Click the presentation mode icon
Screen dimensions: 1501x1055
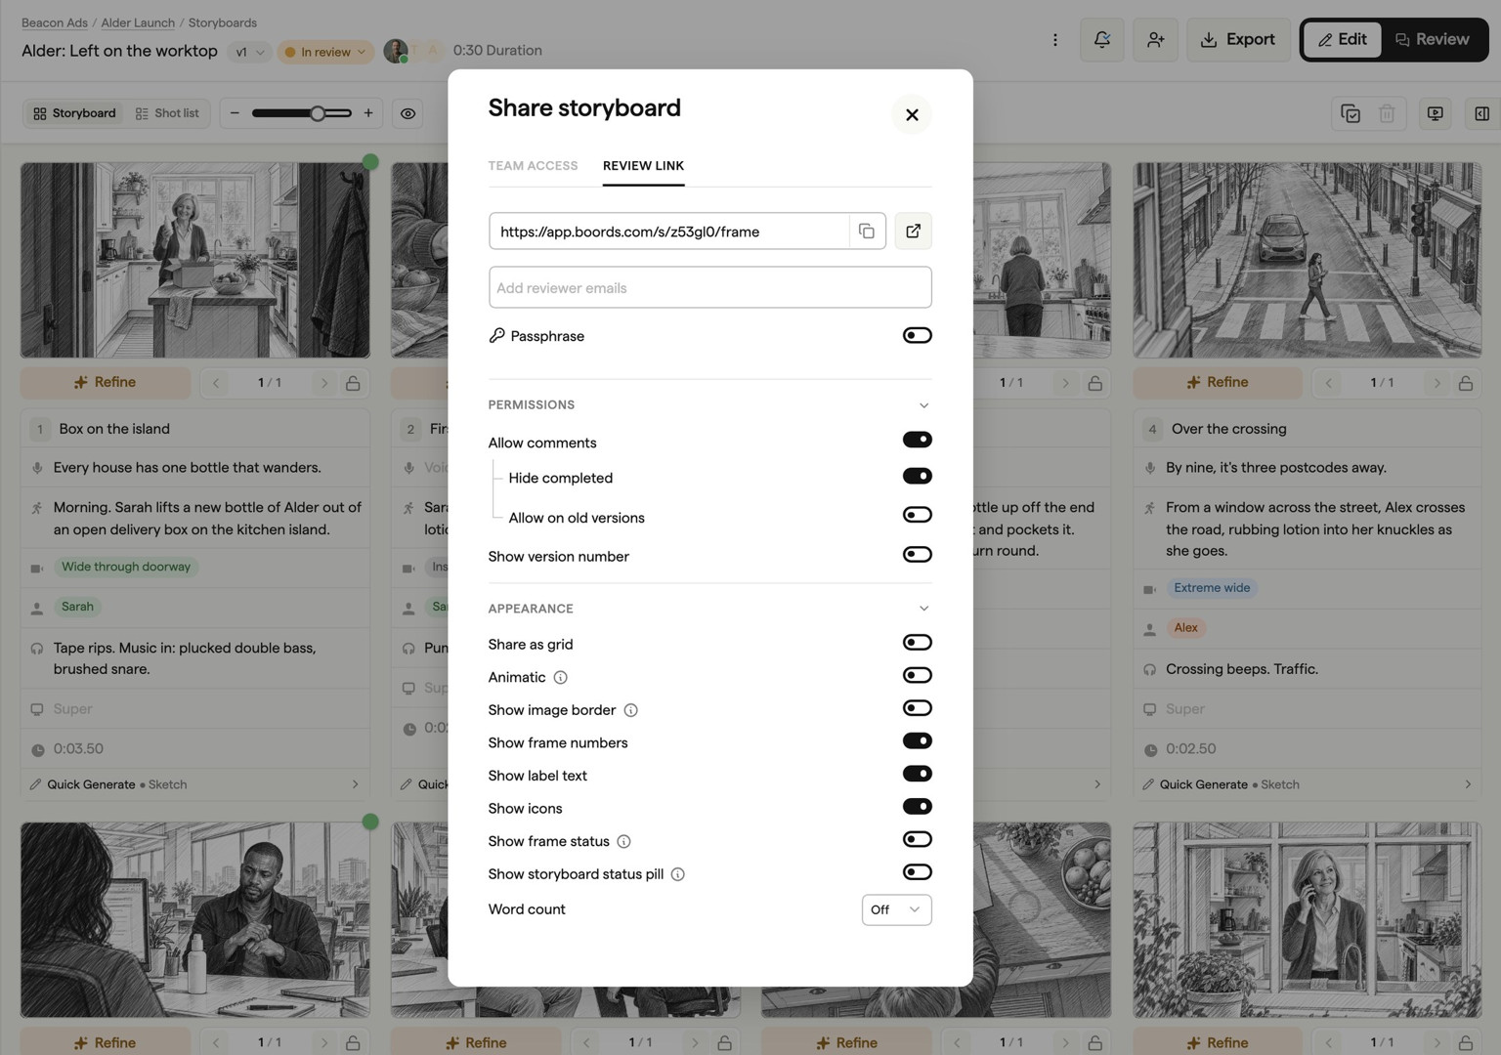(1435, 113)
